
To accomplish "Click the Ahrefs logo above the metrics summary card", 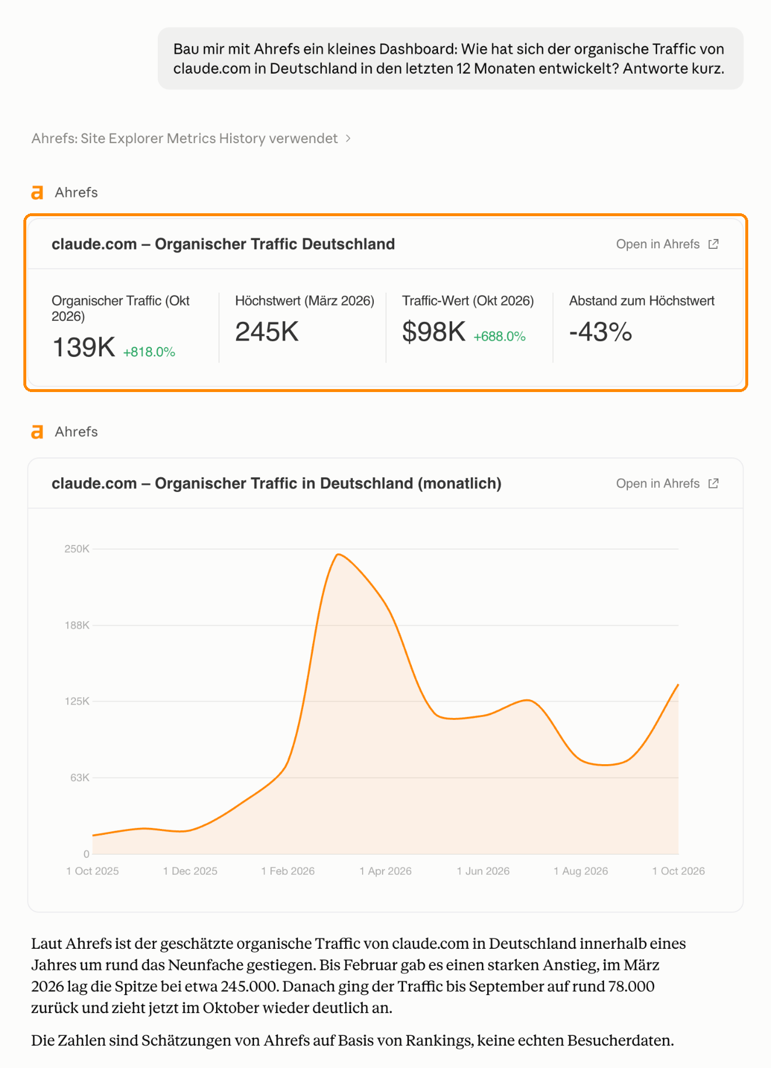I will (x=37, y=192).
